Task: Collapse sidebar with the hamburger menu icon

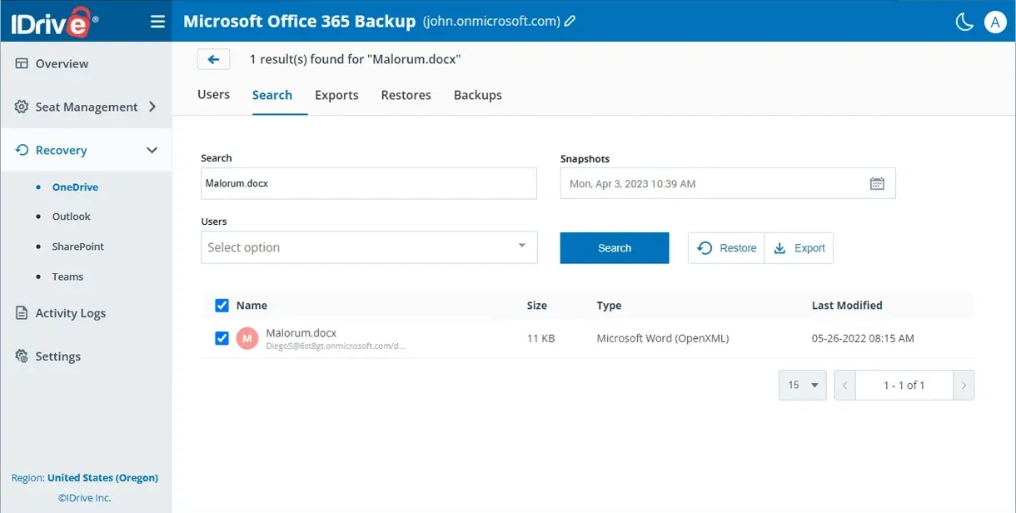Action: pos(157,22)
